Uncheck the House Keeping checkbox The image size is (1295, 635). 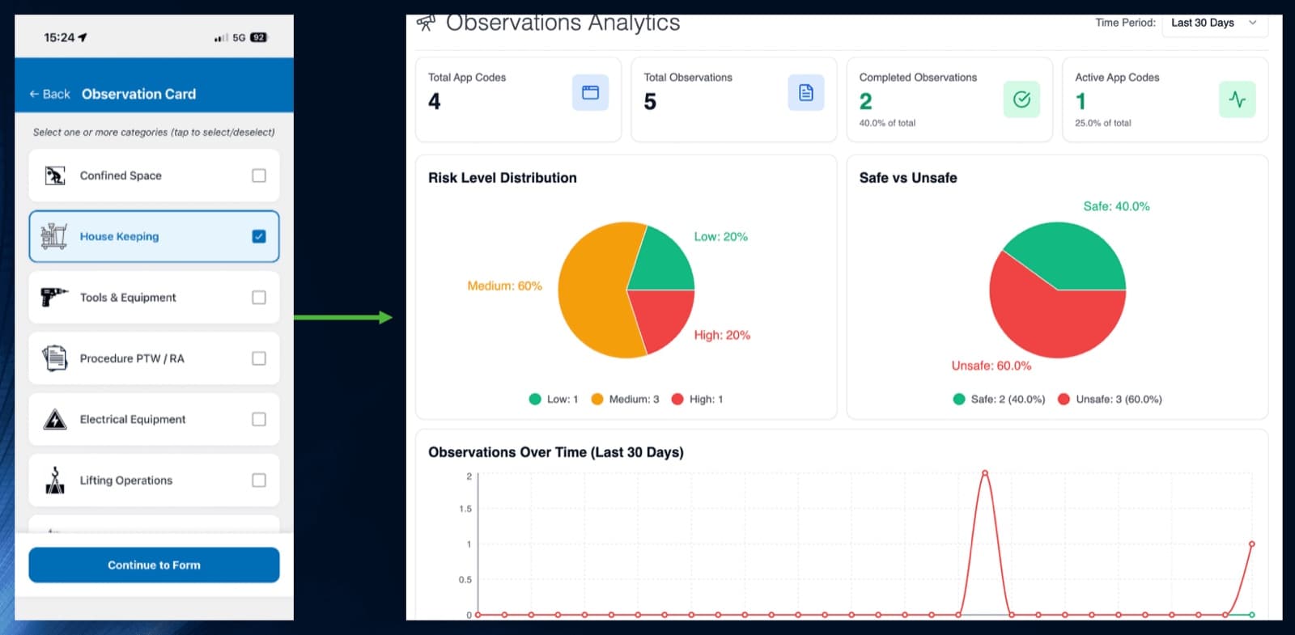coord(259,236)
